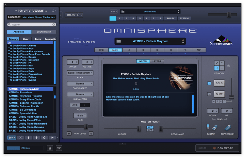Viewport: 245px width, 158px height.
Task: Click into the Search input field
Action: pyautogui.click(x=32, y=25)
